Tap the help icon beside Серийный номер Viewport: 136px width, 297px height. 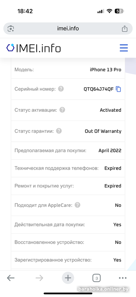pos(61,89)
